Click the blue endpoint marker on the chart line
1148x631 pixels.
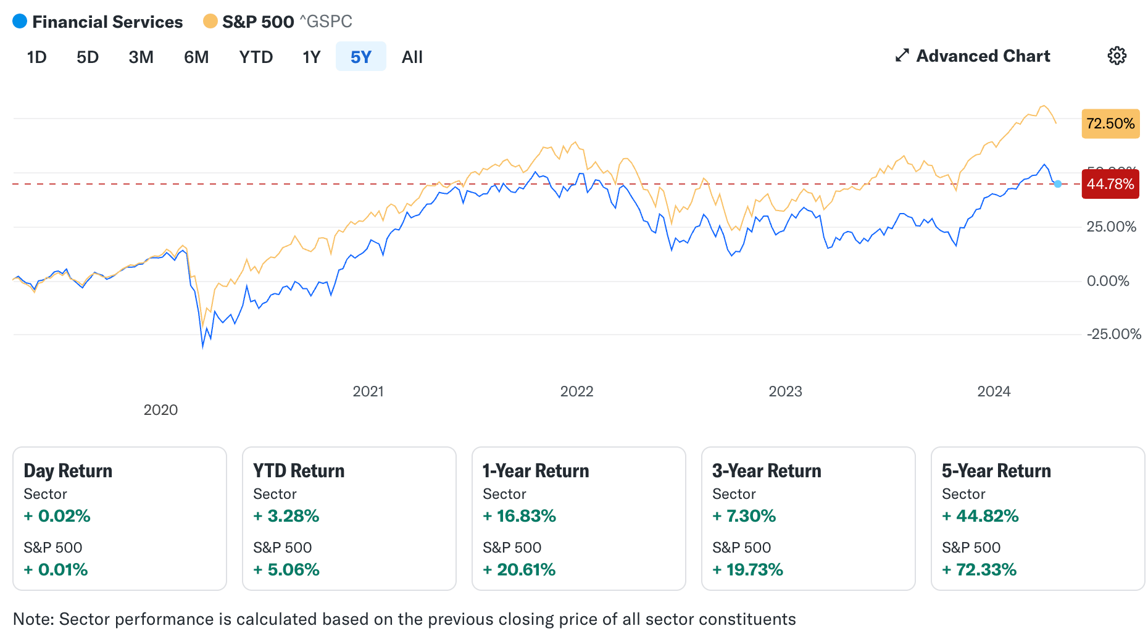[1058, 184]
